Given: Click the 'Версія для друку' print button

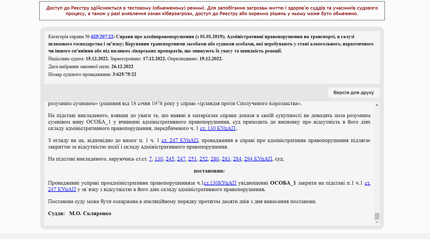Looking at the screenshot, I should 354,93.
